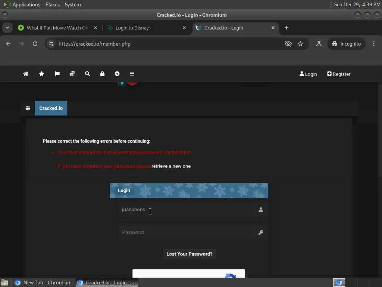Screen dimensions: 382x287
Task: Click the Incognito indicator button
Action: coord(346,44)
